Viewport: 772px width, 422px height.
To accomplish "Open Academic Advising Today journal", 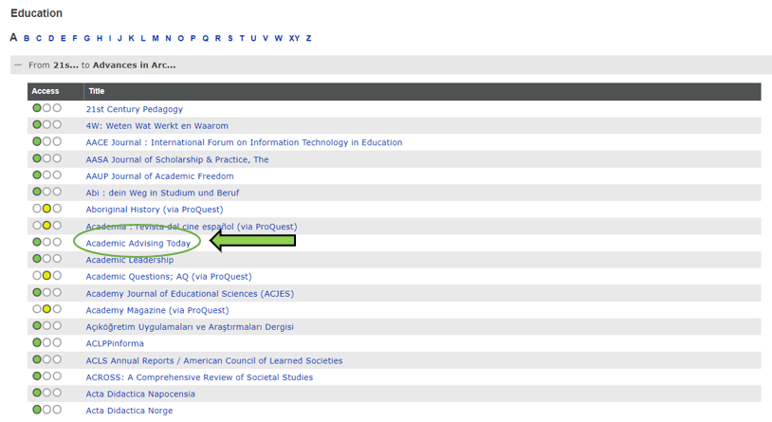I will pos(138,244).
